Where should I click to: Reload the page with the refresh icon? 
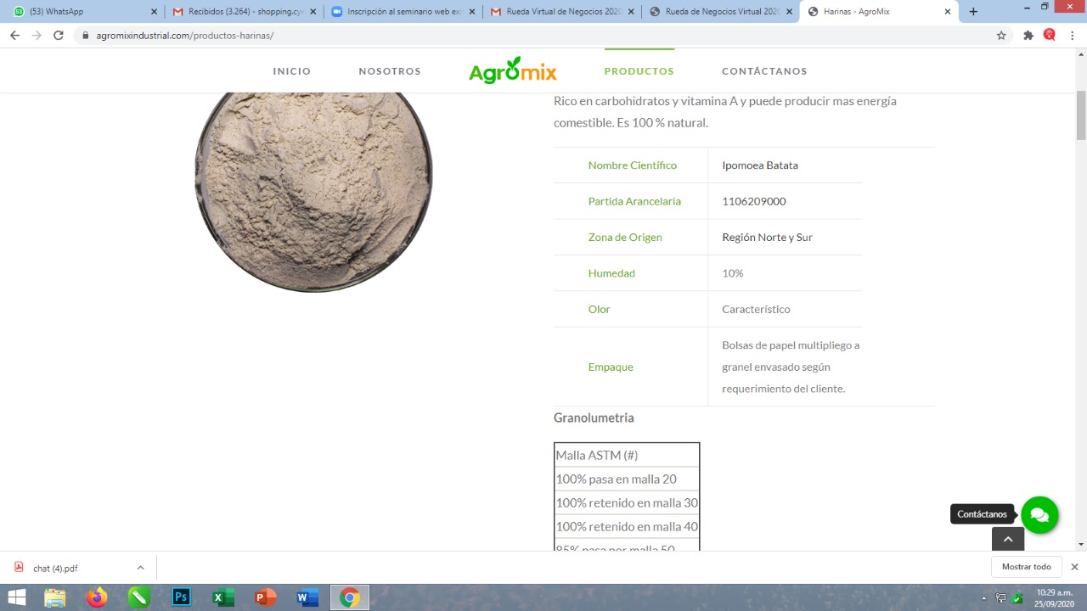click(59, 36)
